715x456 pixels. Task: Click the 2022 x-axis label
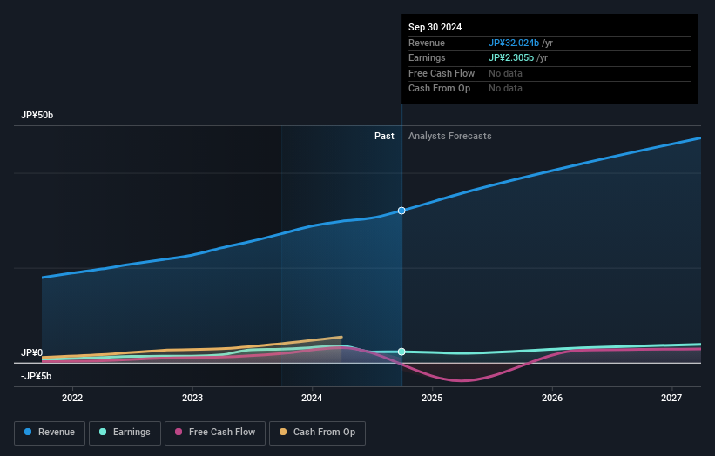tap(72, 399)
